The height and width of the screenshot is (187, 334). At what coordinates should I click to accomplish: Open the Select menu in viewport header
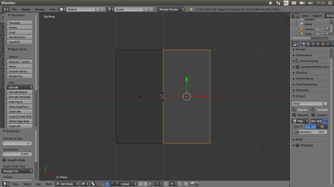click(27, 184)
